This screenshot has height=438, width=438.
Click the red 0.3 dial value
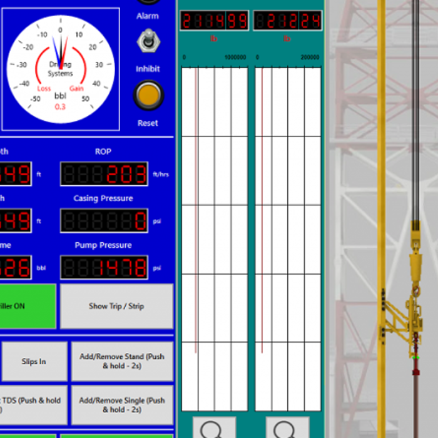[x=60, y=107]
